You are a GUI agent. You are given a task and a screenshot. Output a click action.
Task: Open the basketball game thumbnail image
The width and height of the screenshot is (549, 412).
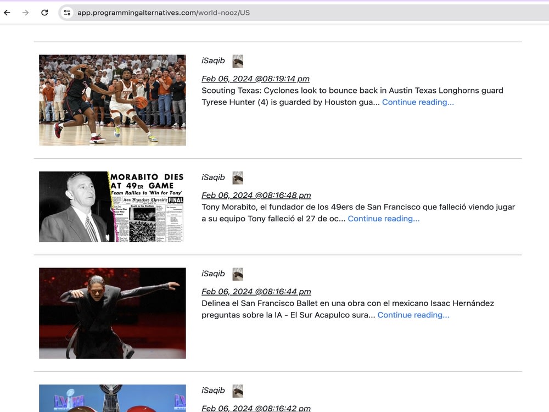113,100
